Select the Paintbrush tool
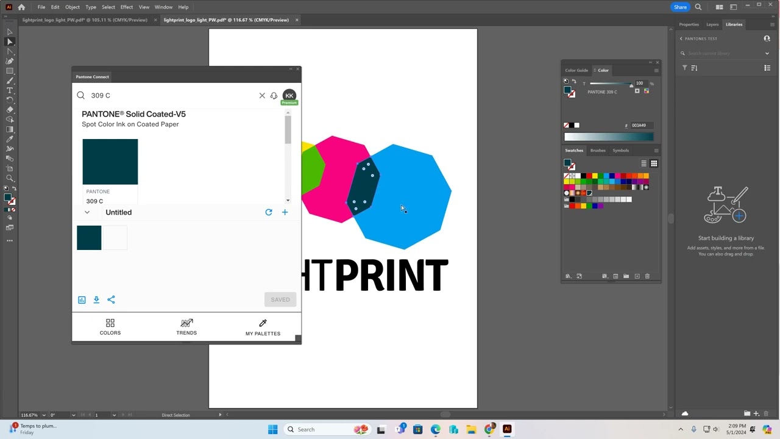This screenshot has height=439, width=780. click(x=10, y=80)
